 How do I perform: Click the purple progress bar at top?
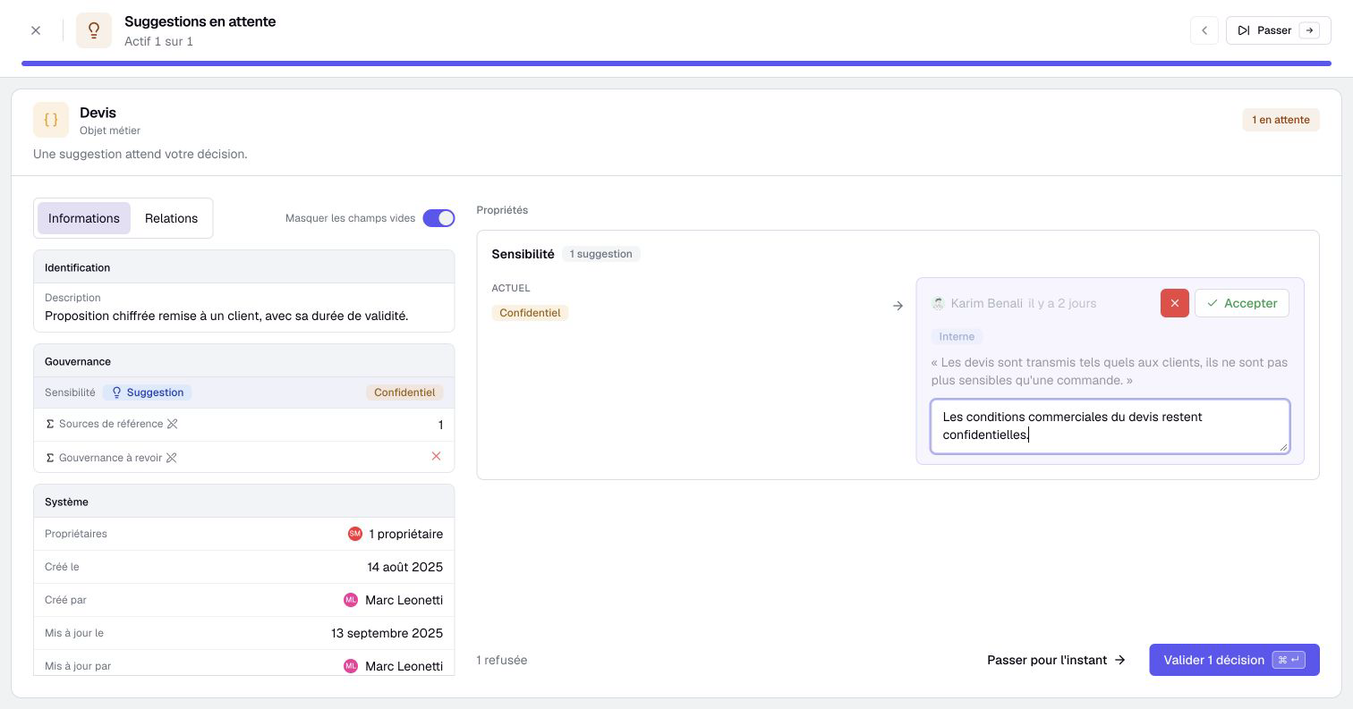click(x=676, y=63)
